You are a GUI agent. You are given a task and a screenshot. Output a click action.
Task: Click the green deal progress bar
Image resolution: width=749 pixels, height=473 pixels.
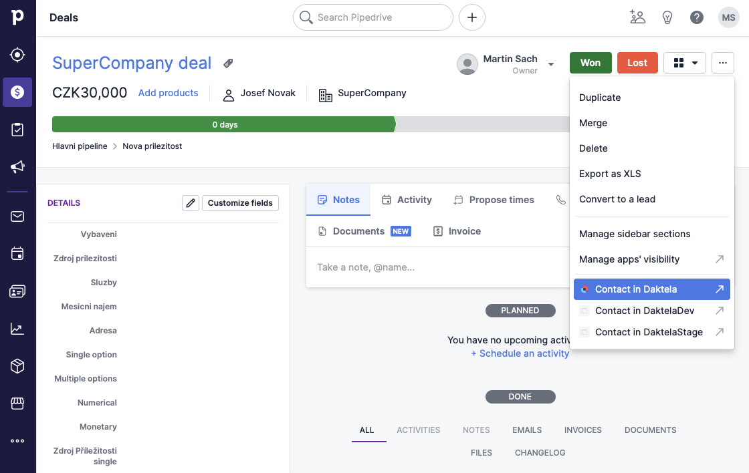point(223,124)
